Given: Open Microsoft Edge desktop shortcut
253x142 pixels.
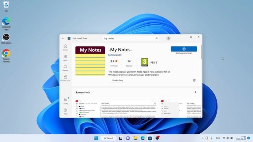Looking at the screenshot, I should (6, 24).
